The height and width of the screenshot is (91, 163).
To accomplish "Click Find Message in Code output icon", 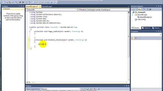I will pyautogui.click(x=84, y=89).
